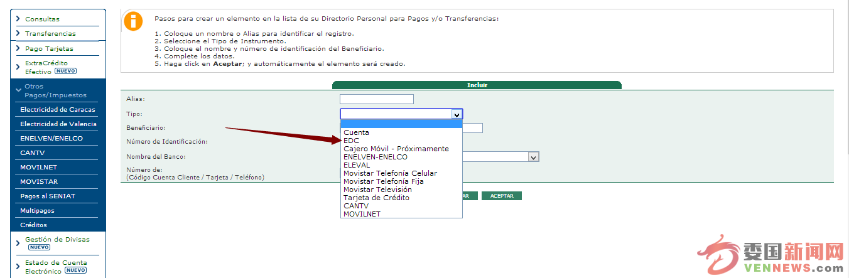Click the orange information icon
The height and width of the screenshot is (278, 849).
tap(133, 21)
